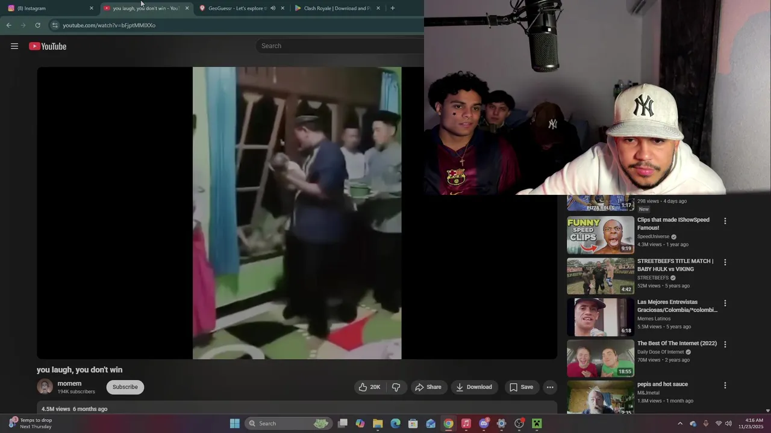Screen dimensions: 771x433
Task: Dislike the video
Action: point(396,387)
